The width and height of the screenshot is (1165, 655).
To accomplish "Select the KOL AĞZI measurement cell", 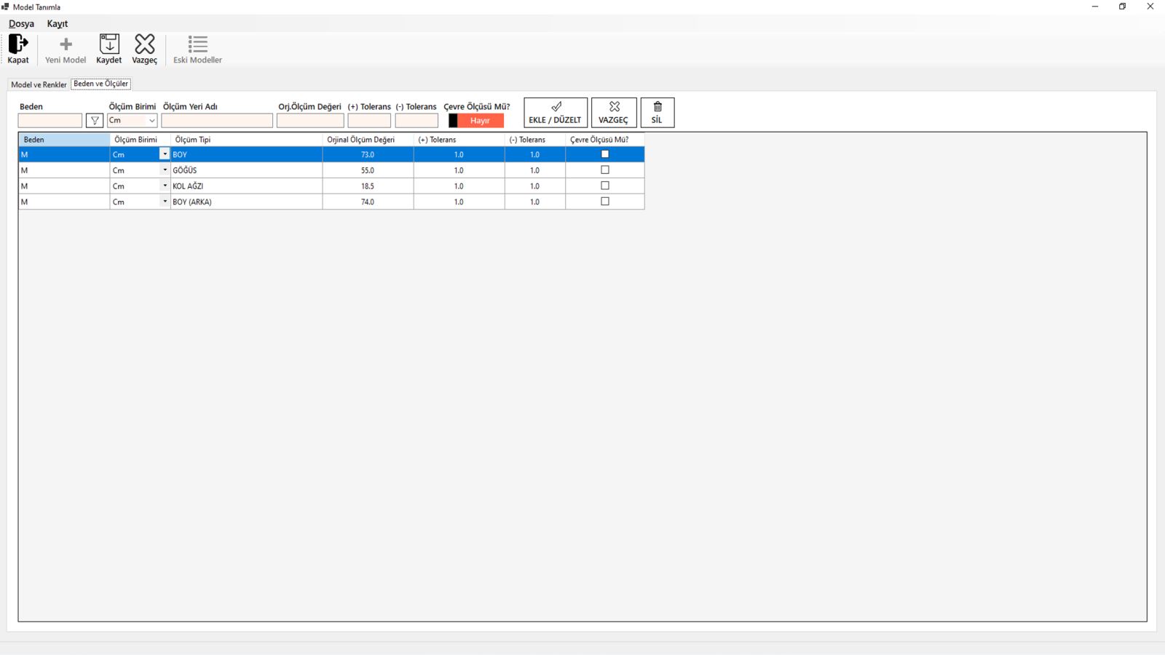I will (246, 186).
